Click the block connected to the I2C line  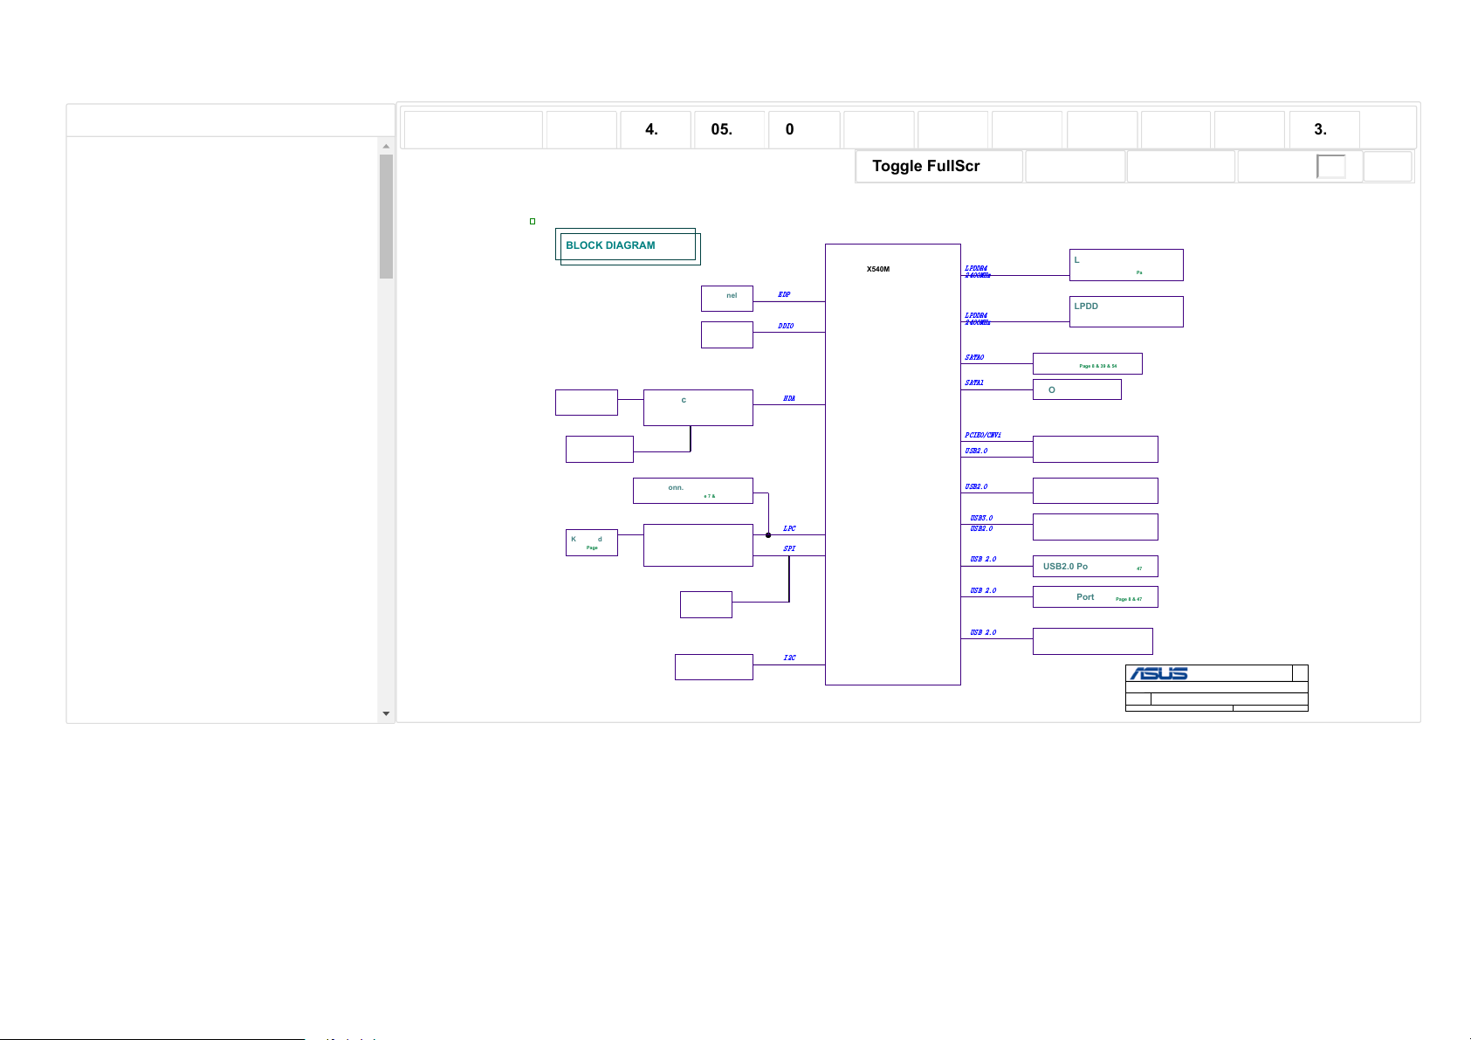(713, 667)
